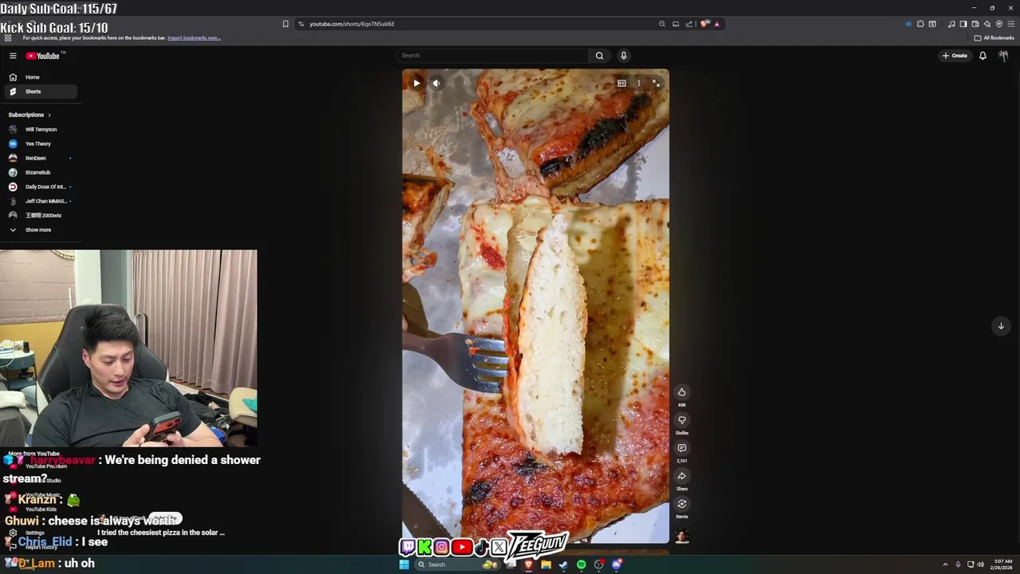Open the Short creator's channel avatar
The image size is (1020, 574).
point(682,537)
